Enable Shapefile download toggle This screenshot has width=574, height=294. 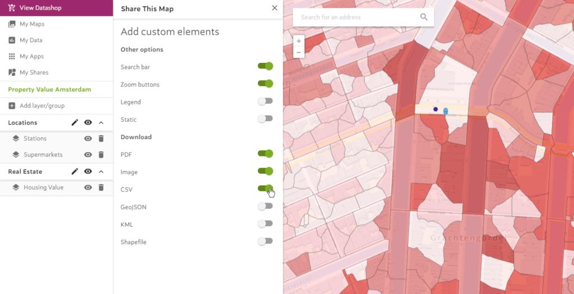265,241
